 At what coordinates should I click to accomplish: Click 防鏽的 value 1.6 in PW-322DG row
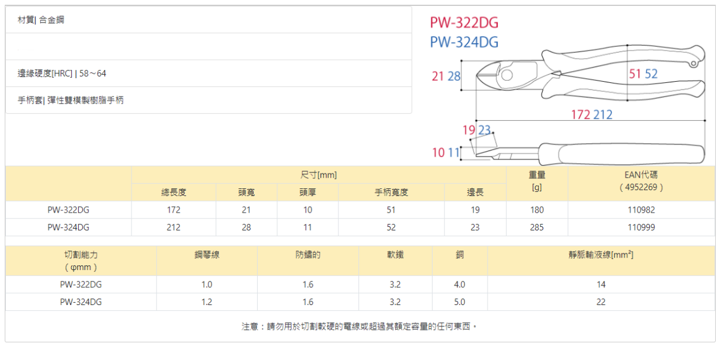308,284
